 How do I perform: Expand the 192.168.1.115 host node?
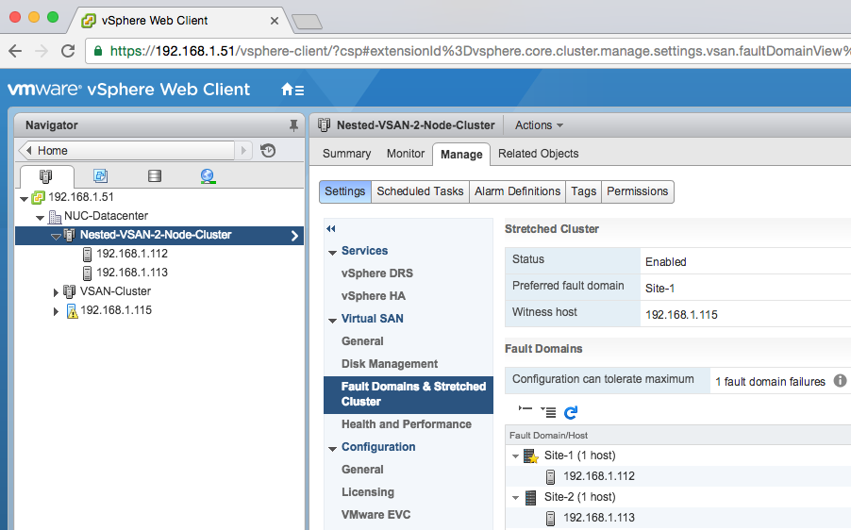56,311
